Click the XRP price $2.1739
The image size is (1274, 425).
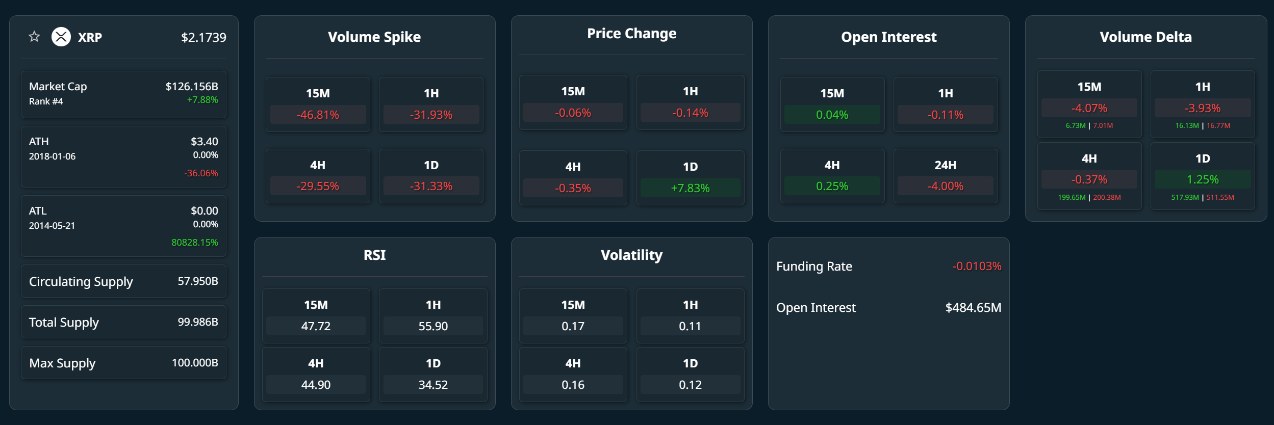[203, 37]
